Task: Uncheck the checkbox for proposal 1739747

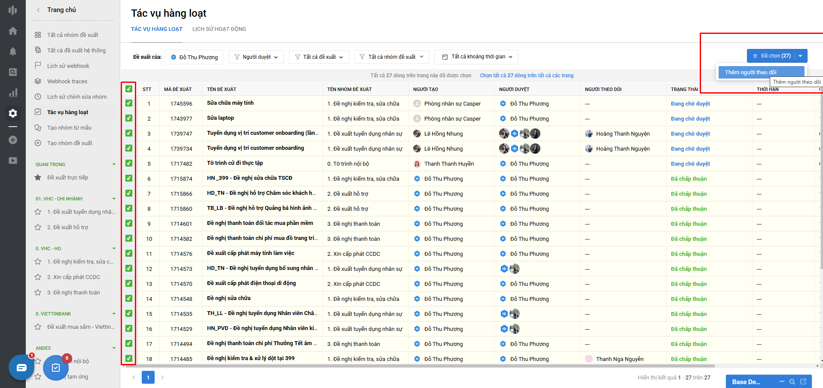Action: [x=129, y=133]
